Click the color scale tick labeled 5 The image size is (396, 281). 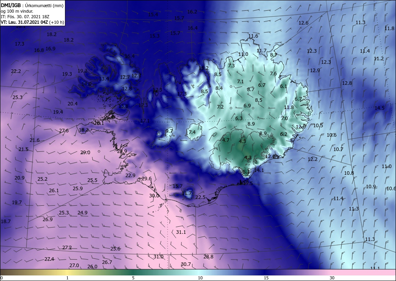coord(133,278)
